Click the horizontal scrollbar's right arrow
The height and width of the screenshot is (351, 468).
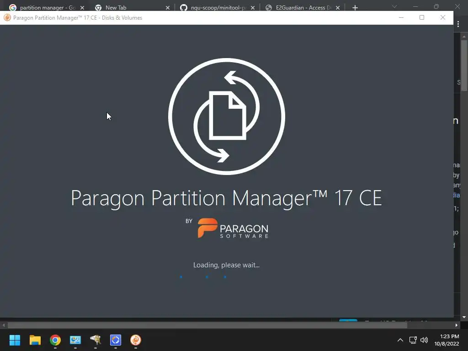(x=457, y=325)
